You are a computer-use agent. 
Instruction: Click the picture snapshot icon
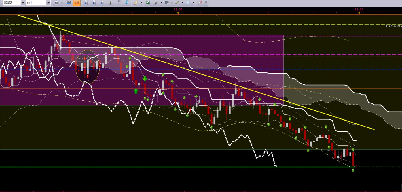pyautogui.click(x=148, y=3)
